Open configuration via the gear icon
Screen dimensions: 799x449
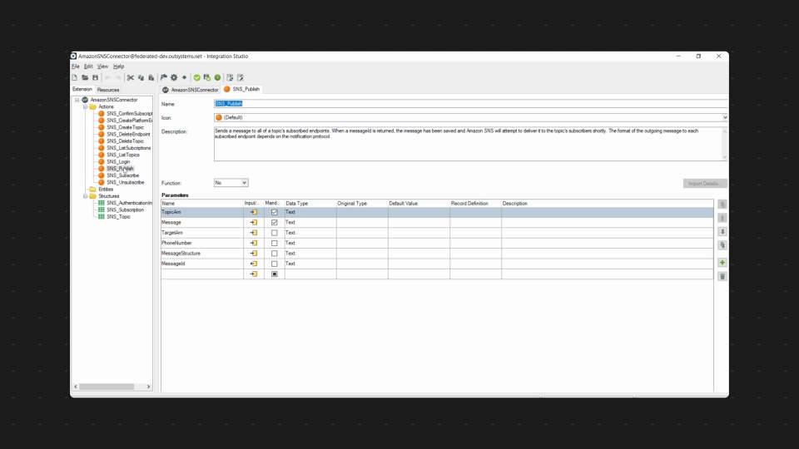[x=174, y=77]
